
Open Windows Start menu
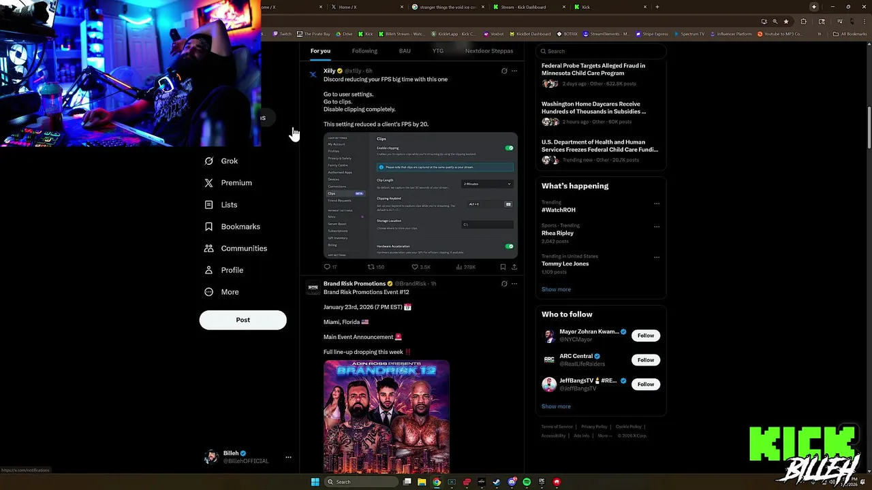[x=315, y=482]
